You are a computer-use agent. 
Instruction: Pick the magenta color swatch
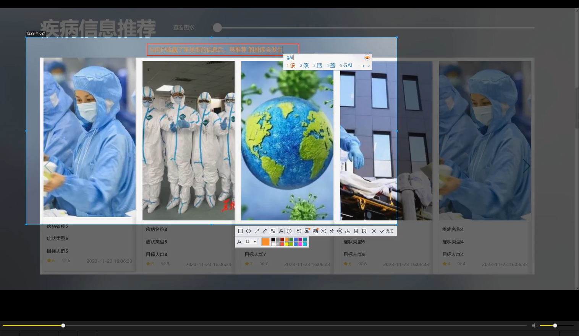300,244
